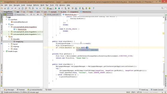Viewport: 167px width, 94px height.
Task: Click the Navigate Back arrow icon
Action: pyautogui.click(x=37, y=8)
